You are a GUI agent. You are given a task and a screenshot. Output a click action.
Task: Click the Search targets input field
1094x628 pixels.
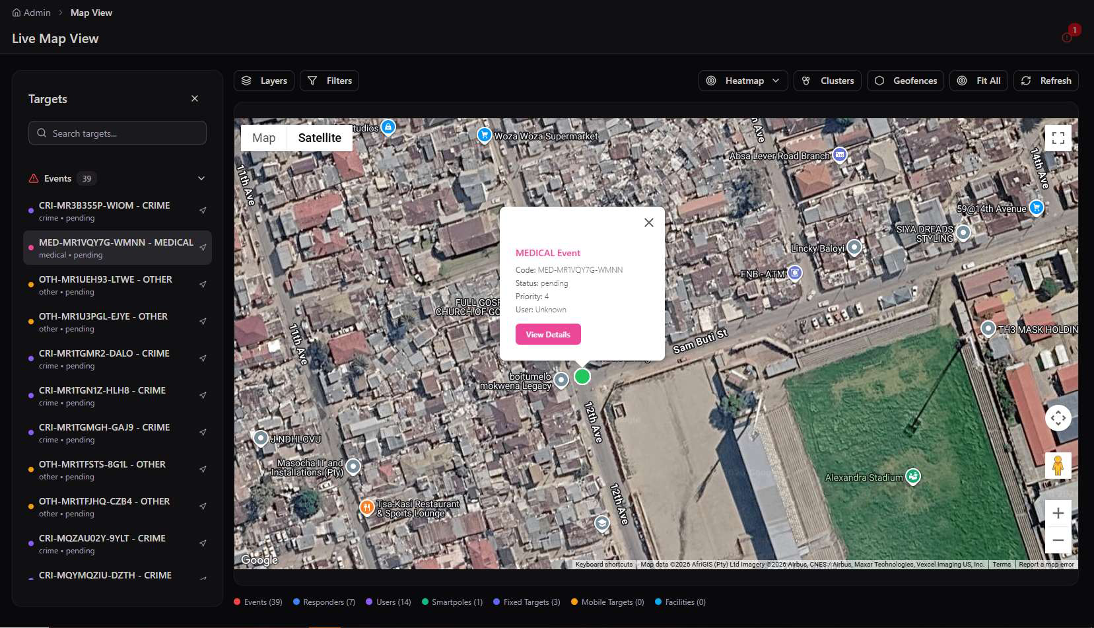[118, 133]
